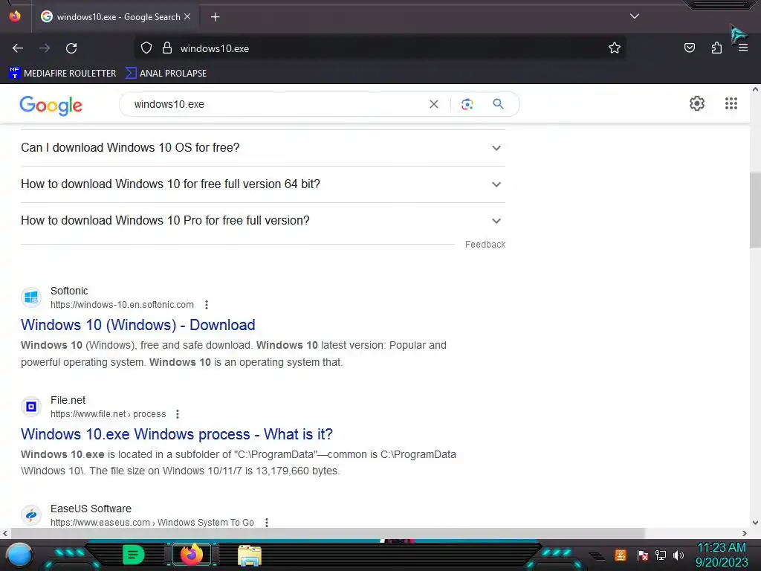
Task: Reload the current page
Action: 71,48
